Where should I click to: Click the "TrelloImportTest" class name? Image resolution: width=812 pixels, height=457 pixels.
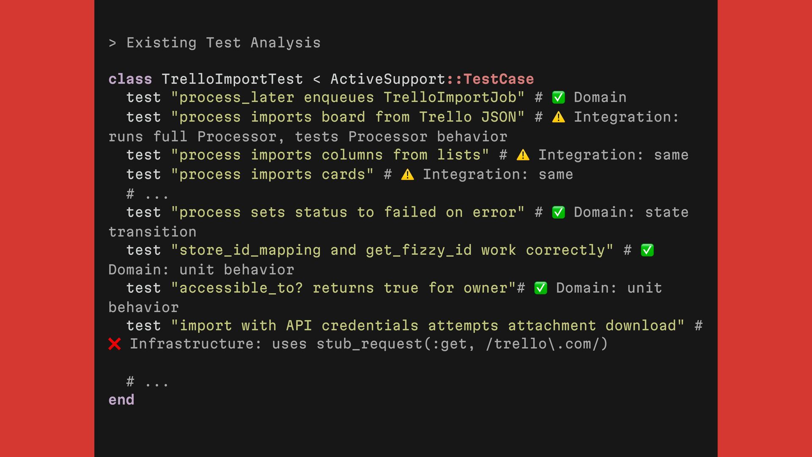232,79
